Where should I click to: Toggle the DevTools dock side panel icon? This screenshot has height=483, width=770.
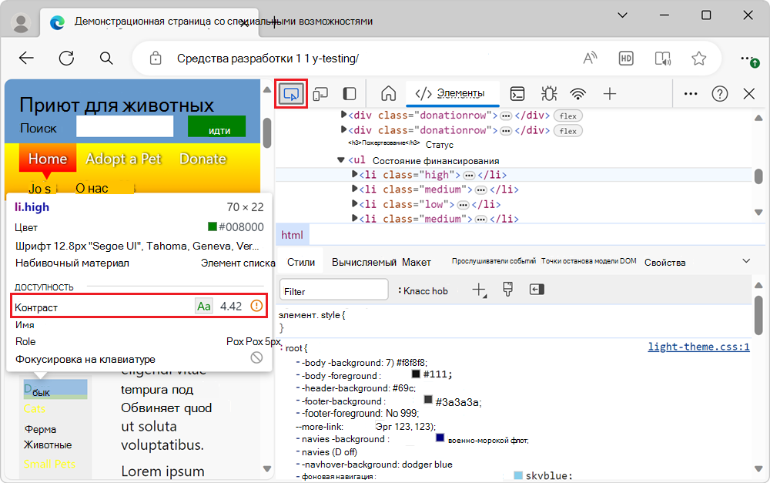point(349,93)
